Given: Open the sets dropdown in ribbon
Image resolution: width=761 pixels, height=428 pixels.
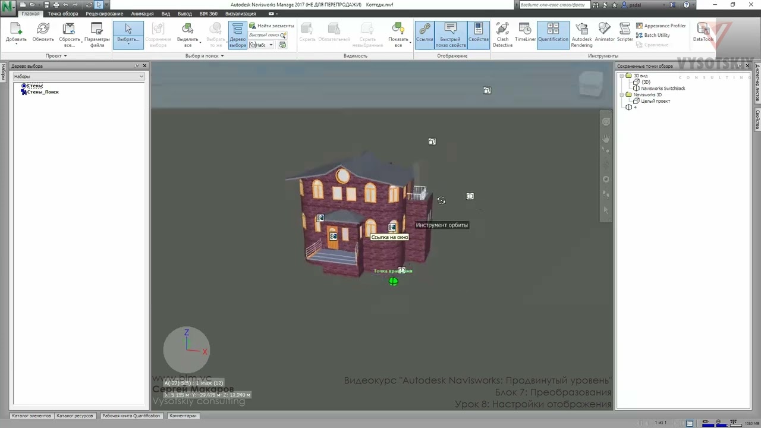Looking at the screenshot, I should pyautogui.click(x=262, y=45).
